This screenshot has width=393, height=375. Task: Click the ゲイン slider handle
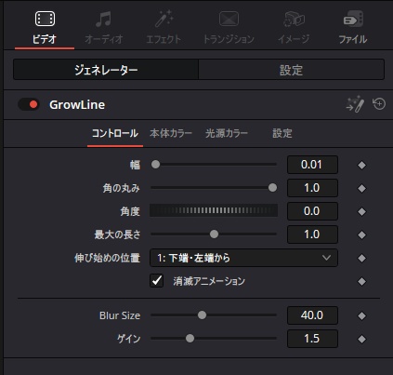pos(190,339)
